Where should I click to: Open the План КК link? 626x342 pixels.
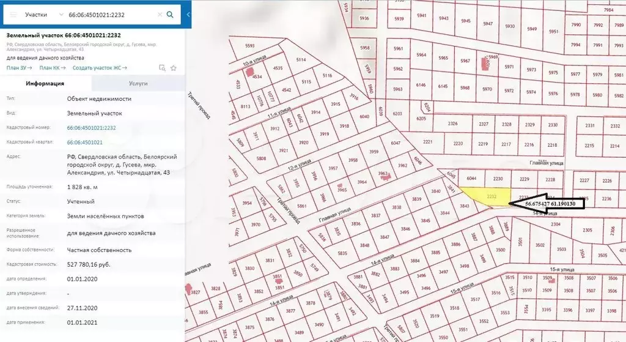coord(53,68)
